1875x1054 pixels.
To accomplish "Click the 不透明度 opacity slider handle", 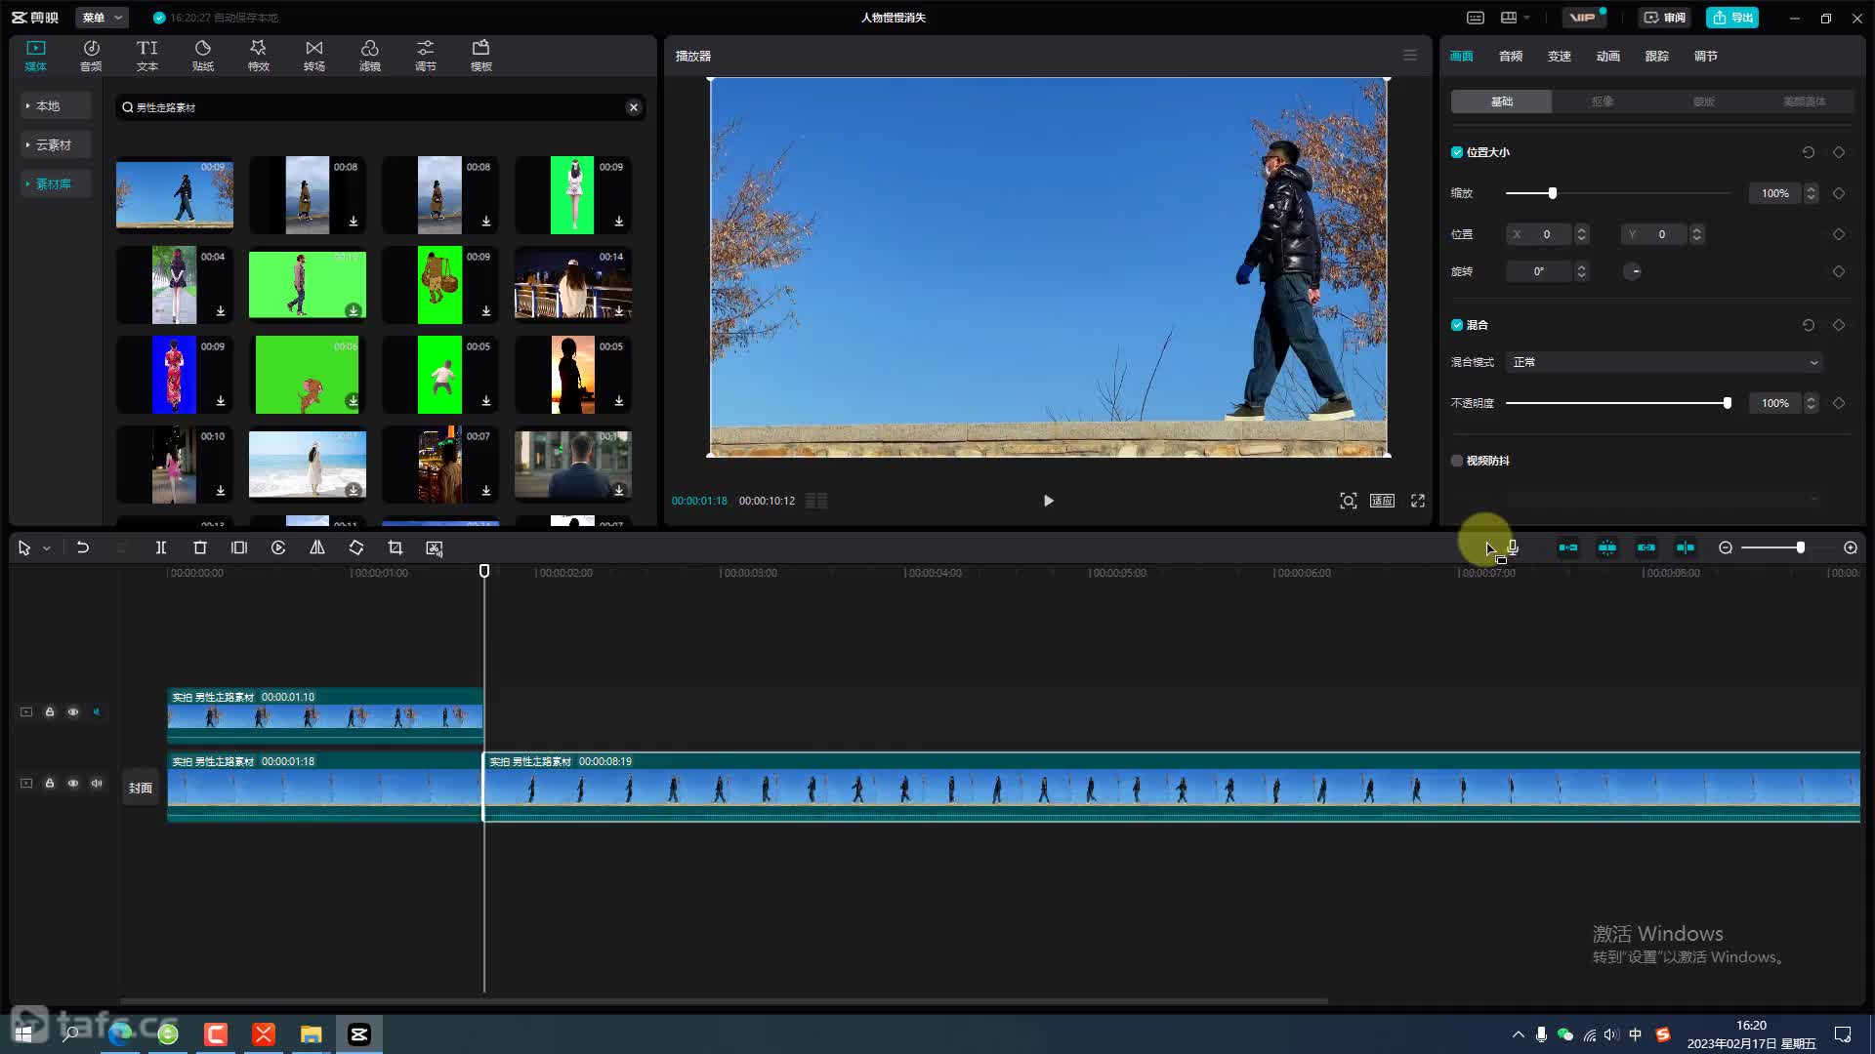I will [1728, 403].
